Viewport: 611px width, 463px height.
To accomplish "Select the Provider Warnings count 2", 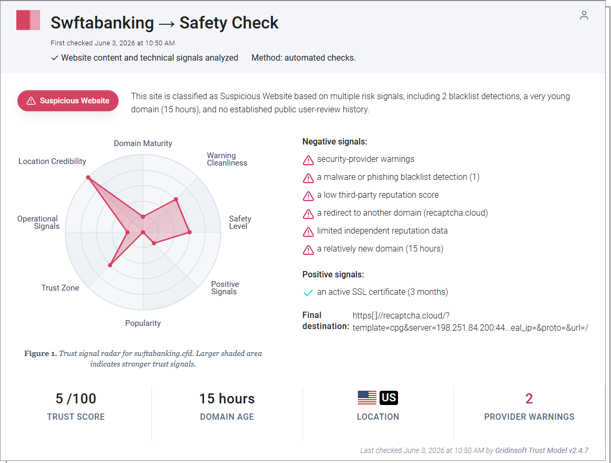I will point(529,398).
